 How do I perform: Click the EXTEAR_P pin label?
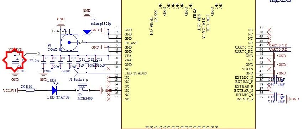(x=244, y=86)
